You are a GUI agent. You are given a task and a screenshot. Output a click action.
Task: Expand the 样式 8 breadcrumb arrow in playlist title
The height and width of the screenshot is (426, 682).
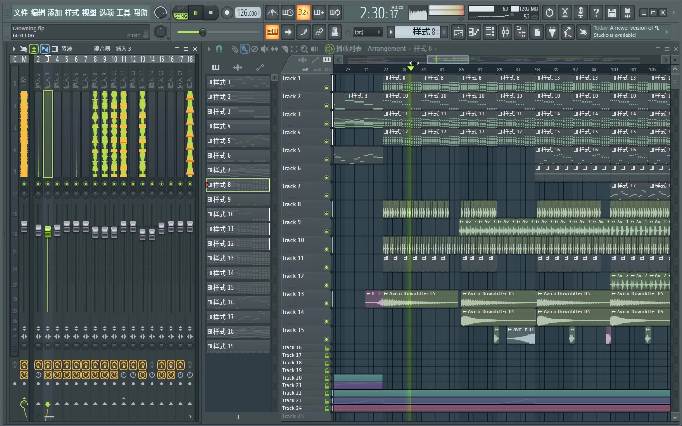435,49
